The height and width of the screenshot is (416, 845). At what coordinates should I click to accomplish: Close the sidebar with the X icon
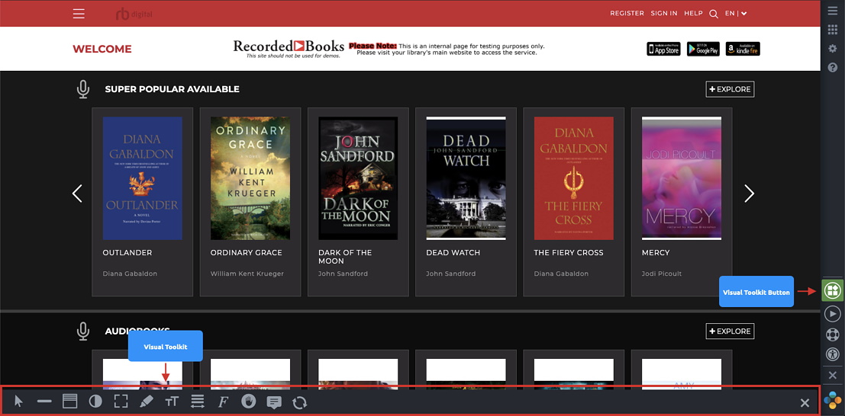coord(833,375)
